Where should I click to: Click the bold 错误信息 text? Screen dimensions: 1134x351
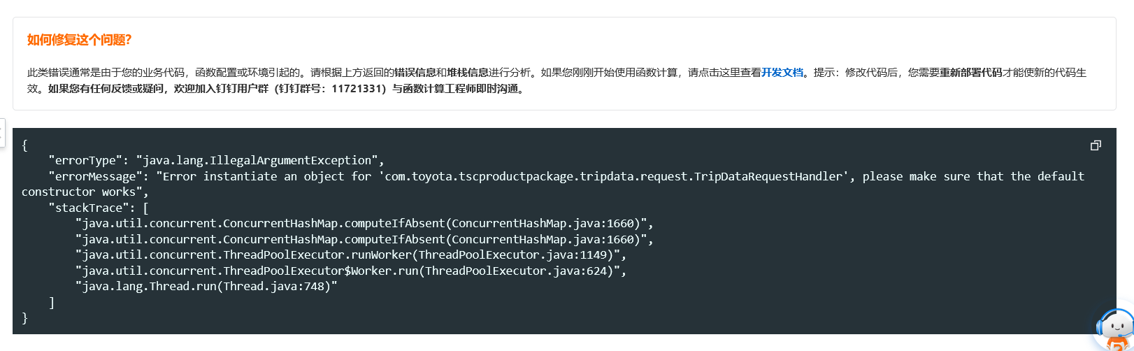tap(415, 73)
